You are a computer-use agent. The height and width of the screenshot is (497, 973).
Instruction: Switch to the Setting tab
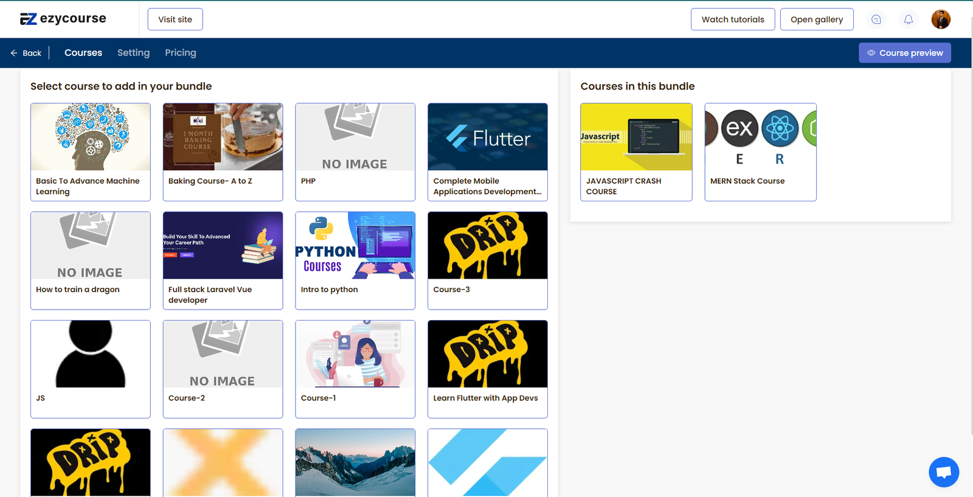point(133,53)
